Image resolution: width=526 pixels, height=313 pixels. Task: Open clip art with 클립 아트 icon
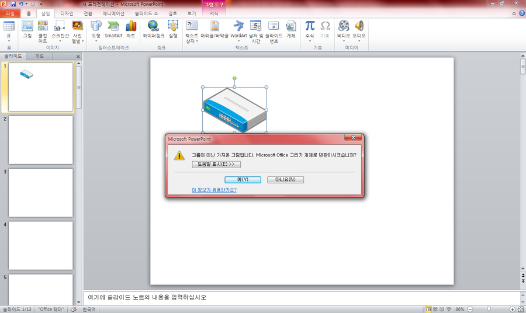(43, 26)
